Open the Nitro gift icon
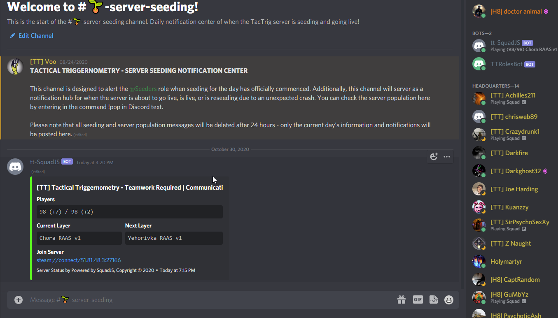Screen dimensions: 558x318 (402, 300)
